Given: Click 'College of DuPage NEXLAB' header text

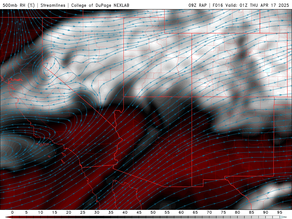Looking at the screenshot, I should click(x=100, y=5).
